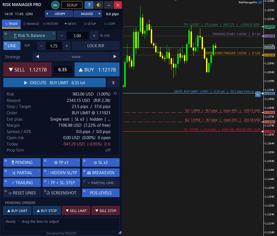This screenshot has width=277, height=236.
Task: Open gear settings on SL x3 button
Action: click(x=85, y=161)
